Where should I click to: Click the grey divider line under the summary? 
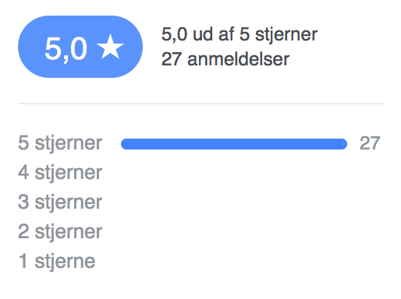201,104
